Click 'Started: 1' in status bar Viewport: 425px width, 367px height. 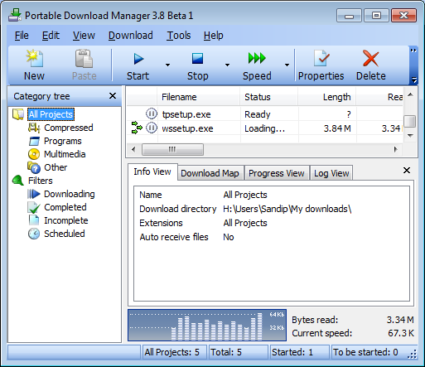click(x=292, y=352)
